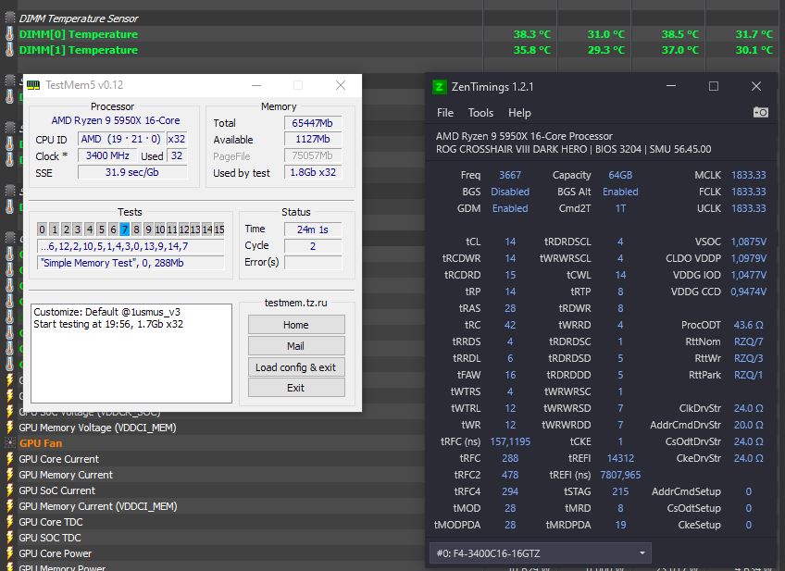Select the GPU Core Current row
The image size is (785, 571).
213,459
